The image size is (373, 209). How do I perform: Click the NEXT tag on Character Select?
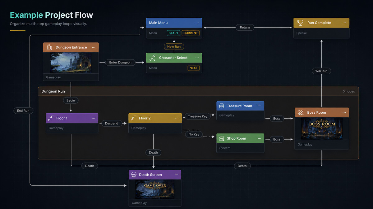(193, 68)
